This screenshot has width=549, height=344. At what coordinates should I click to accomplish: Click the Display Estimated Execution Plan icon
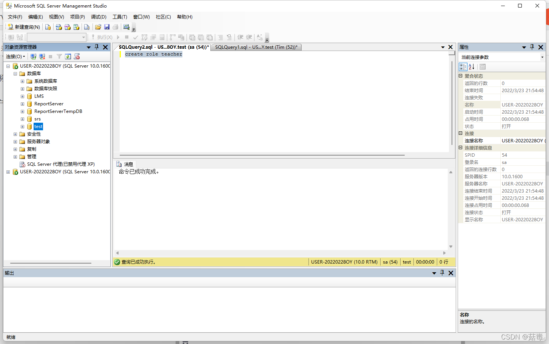[x=144, y=37]
